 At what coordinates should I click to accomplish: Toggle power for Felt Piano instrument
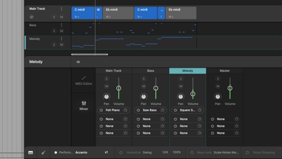click(x=101, y=110)
